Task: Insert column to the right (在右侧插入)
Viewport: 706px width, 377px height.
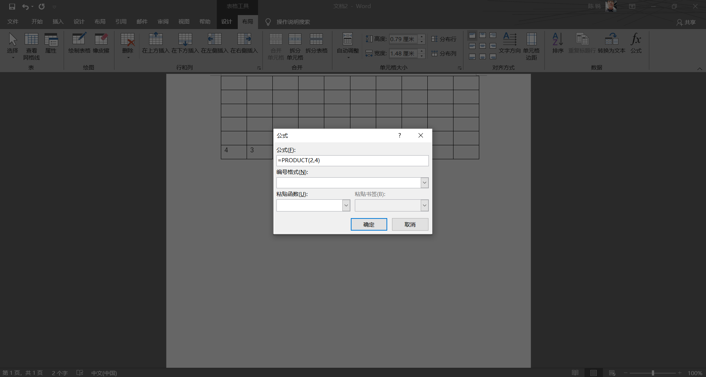Action: 244,43
